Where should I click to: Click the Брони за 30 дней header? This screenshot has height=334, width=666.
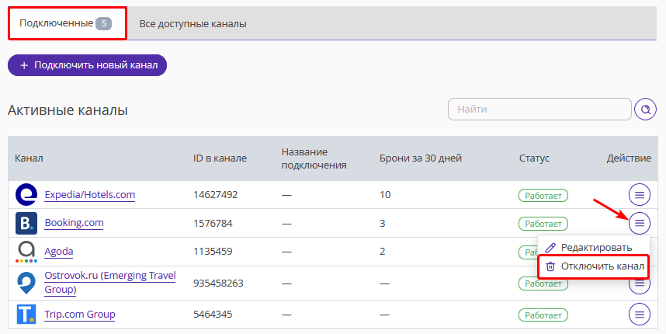point(421,158)
